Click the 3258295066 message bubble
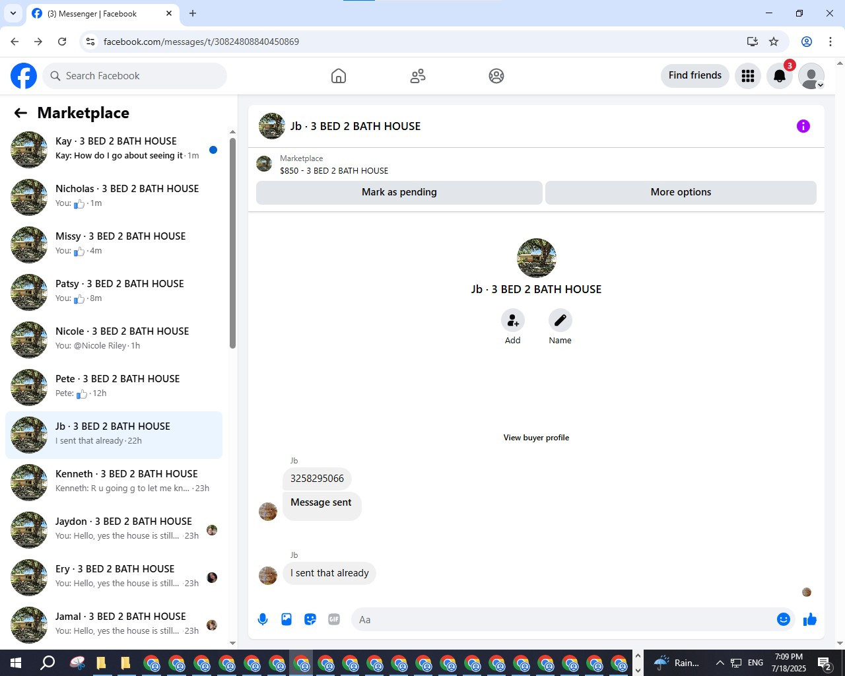Viewport: 845px width, 676px height. [317, 479]
